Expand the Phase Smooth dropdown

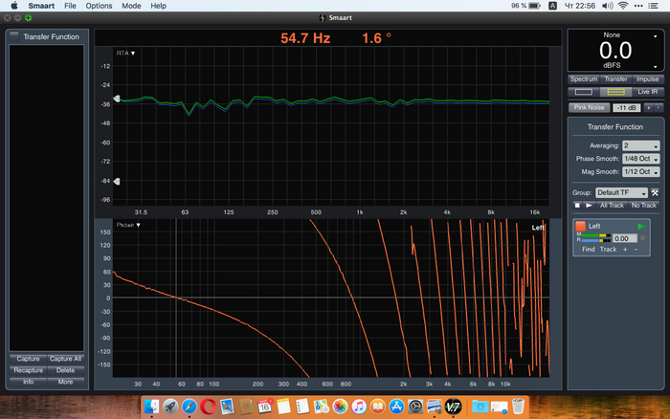click(639, 159)
